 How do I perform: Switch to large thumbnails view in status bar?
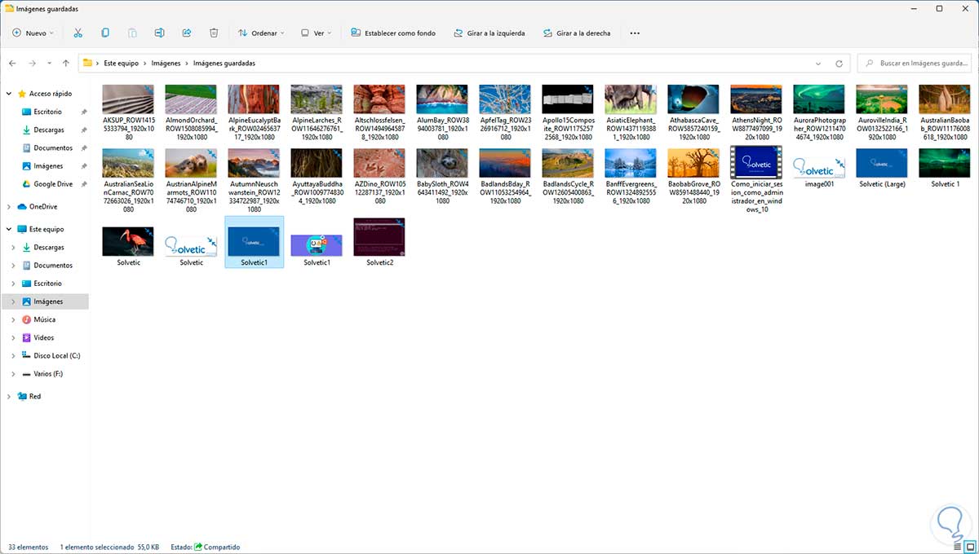point(968,547)
